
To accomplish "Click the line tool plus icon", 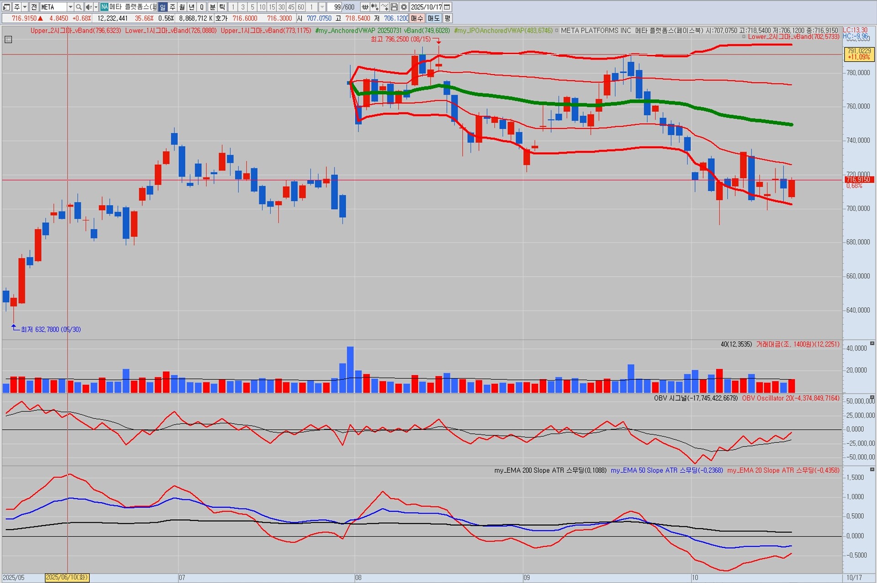I will [385, 7].
